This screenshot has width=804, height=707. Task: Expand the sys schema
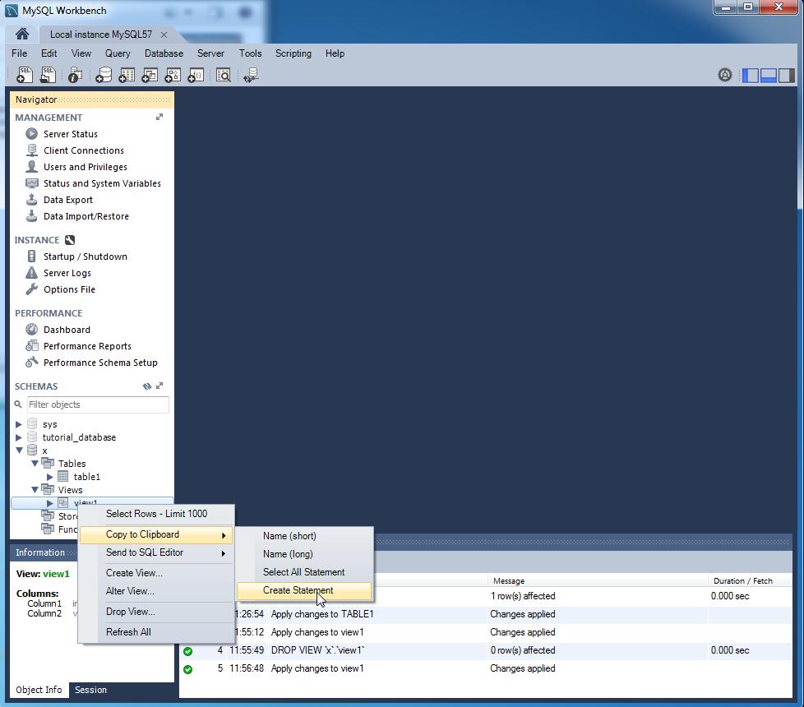[18, 424]
